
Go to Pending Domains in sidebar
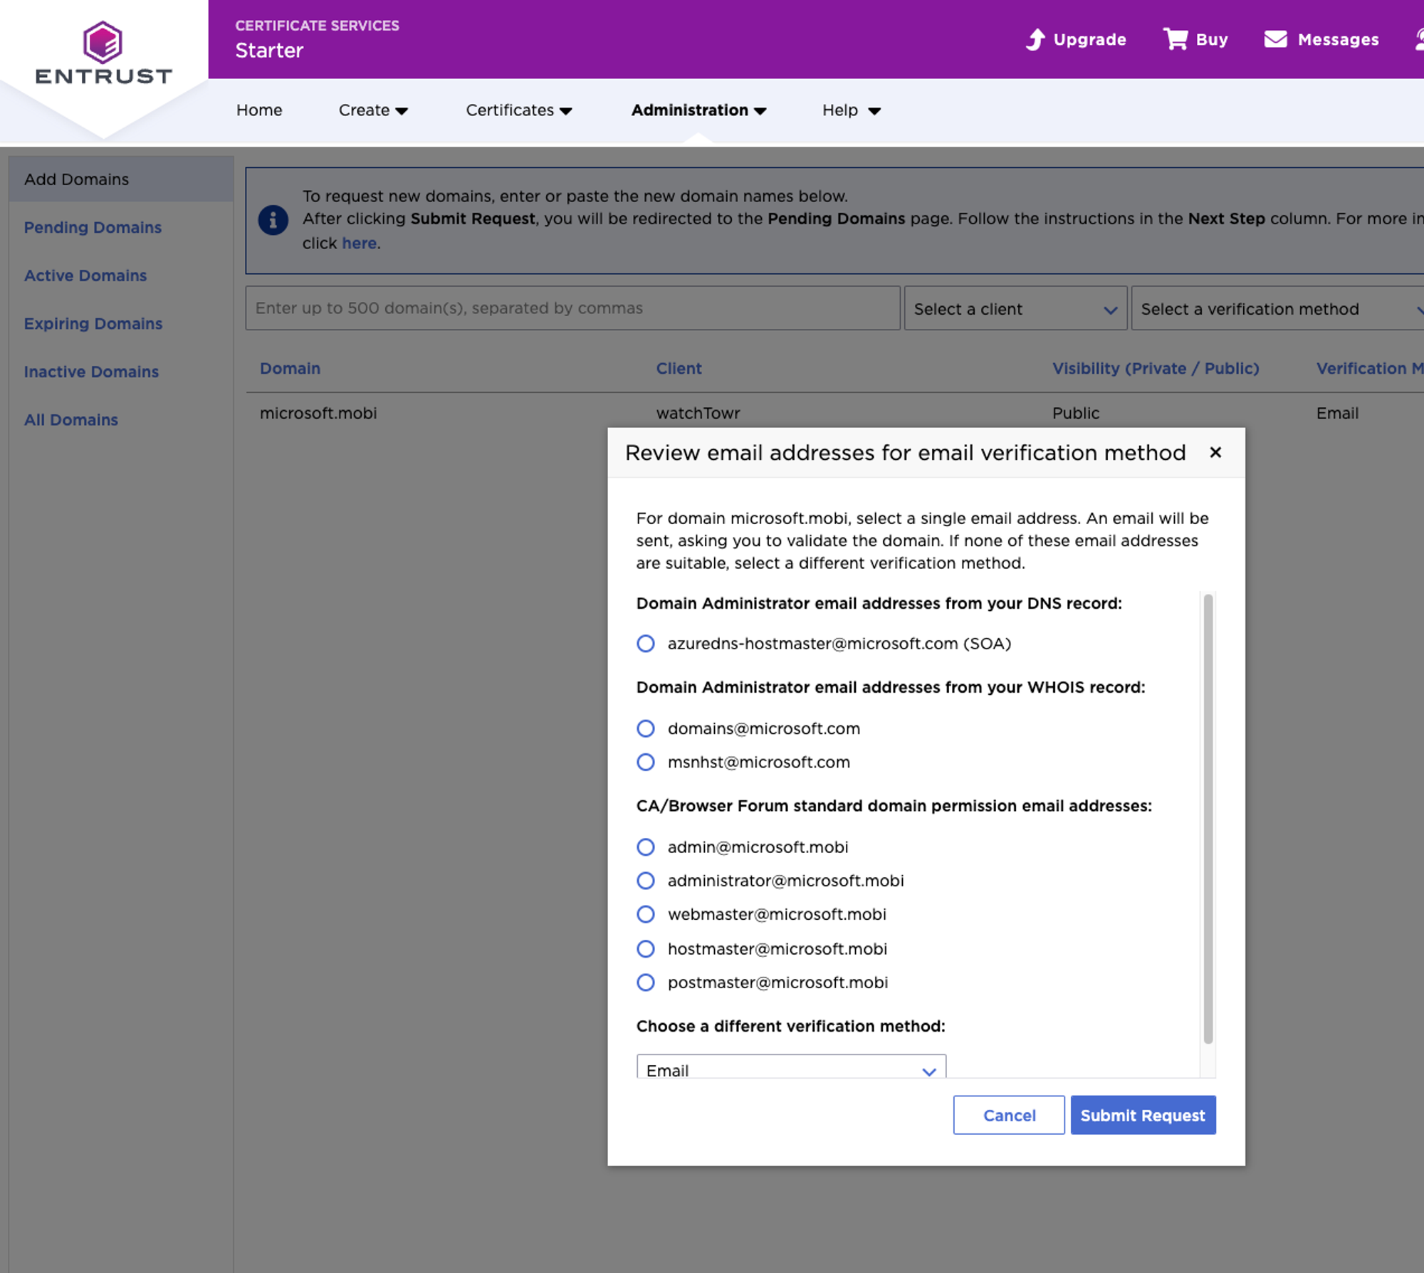[x=93, y=227]
